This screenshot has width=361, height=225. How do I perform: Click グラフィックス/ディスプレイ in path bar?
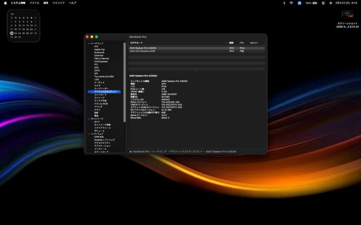click(186, 152)
